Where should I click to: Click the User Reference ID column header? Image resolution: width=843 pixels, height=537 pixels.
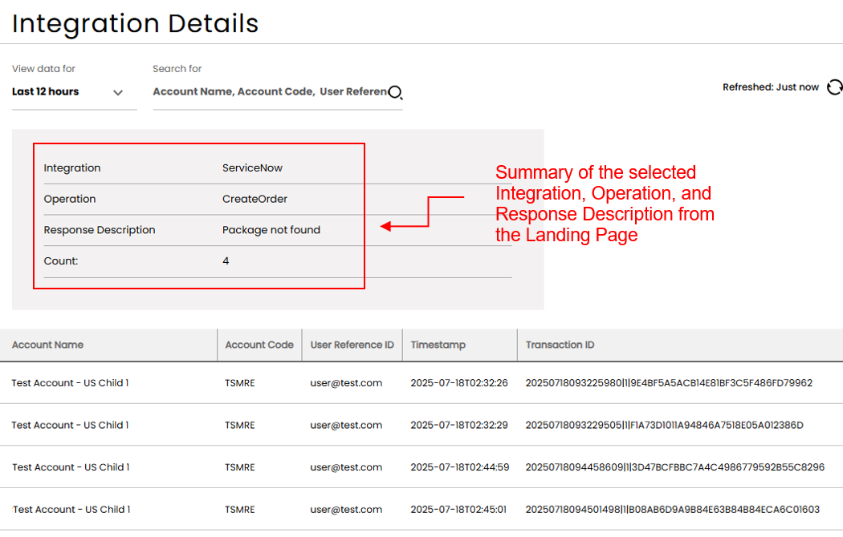click(x=352, y=345)
